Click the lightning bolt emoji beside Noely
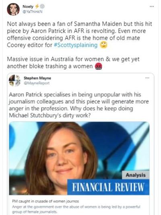 (x=37, y=6)
